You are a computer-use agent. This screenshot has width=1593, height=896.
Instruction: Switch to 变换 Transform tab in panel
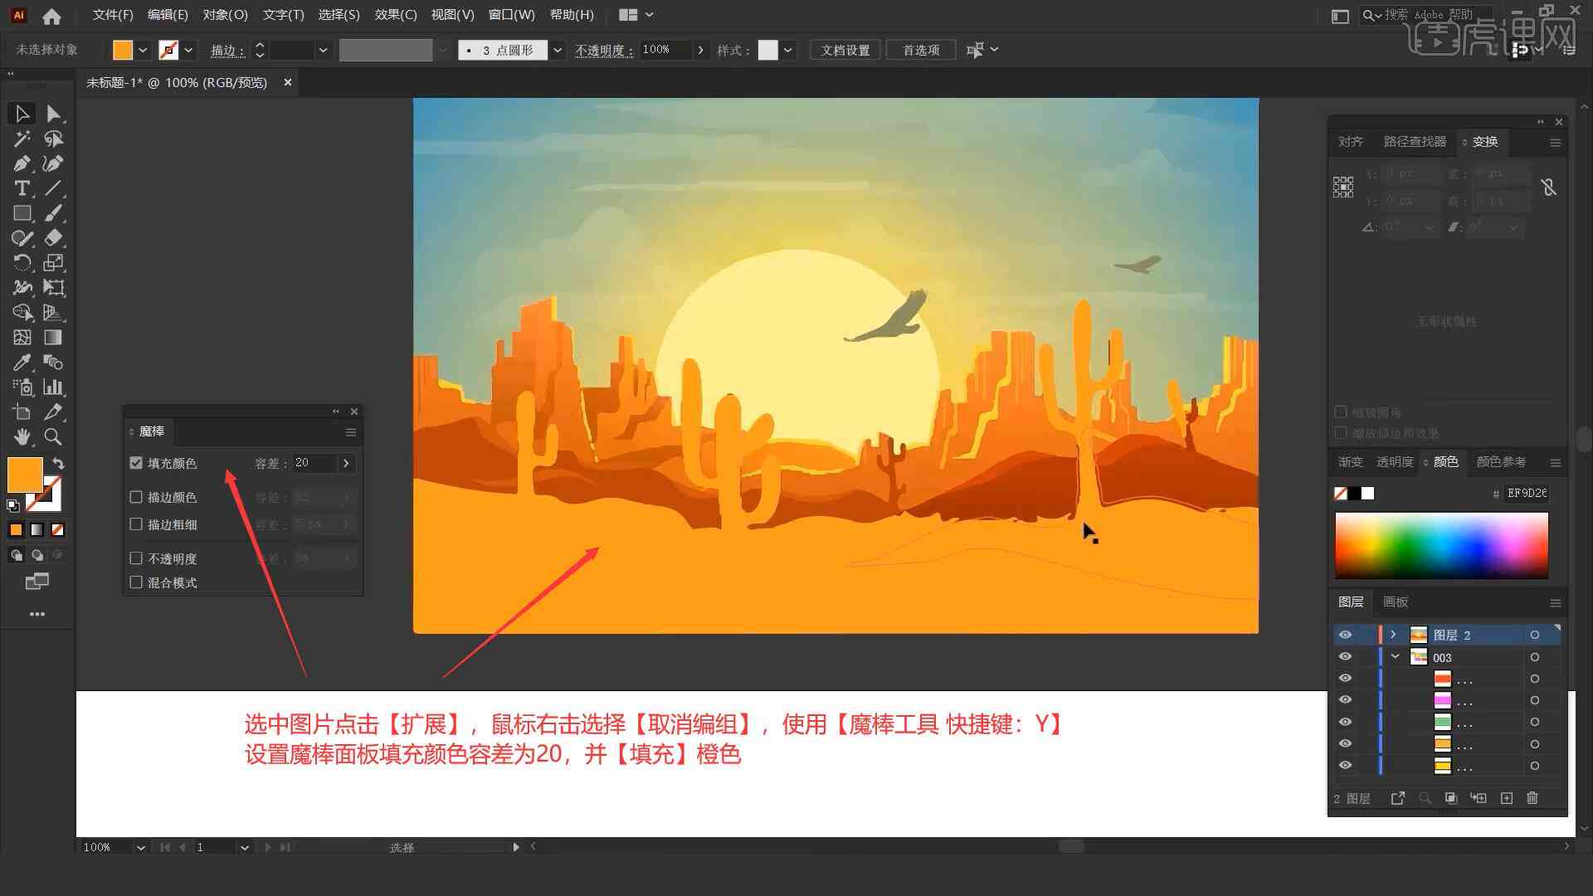tap(1483, 140)
